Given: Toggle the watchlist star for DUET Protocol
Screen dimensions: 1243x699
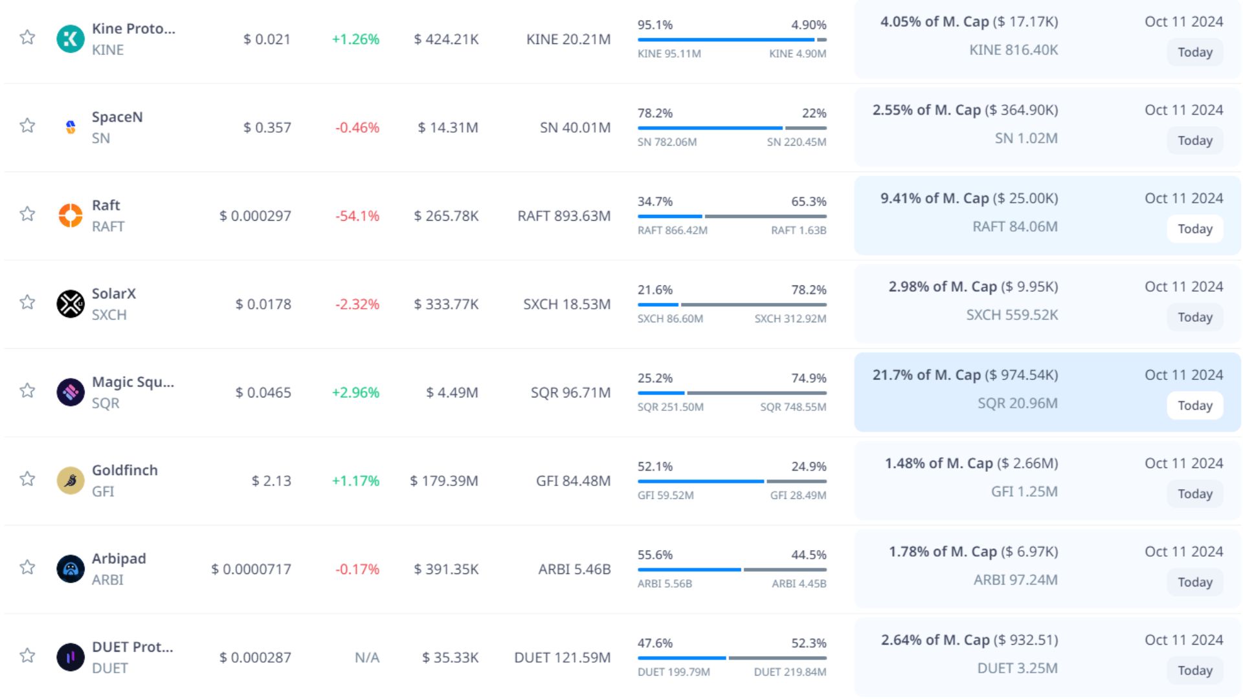Looking at the screenshot, I should pos(27,656).
